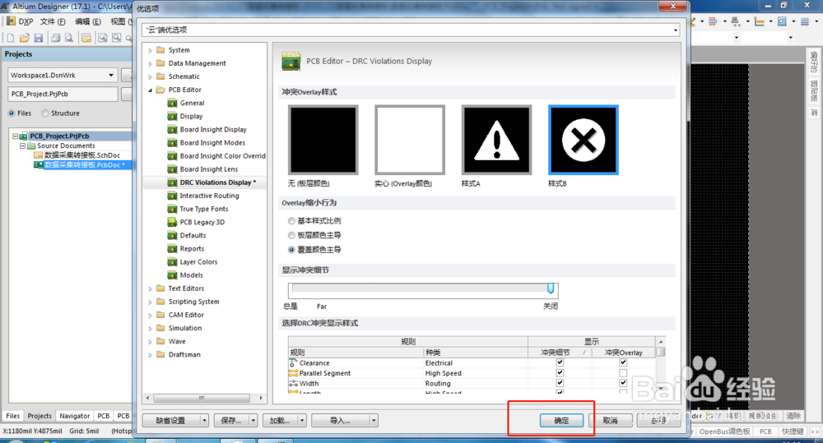Open the Defaults preferences page

[x=193, y=235]
